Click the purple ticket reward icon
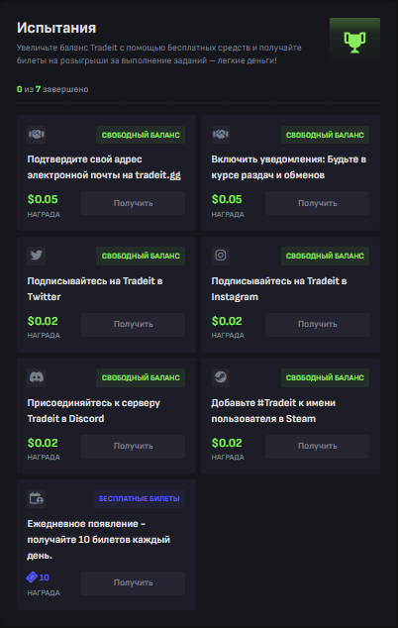 32,577
